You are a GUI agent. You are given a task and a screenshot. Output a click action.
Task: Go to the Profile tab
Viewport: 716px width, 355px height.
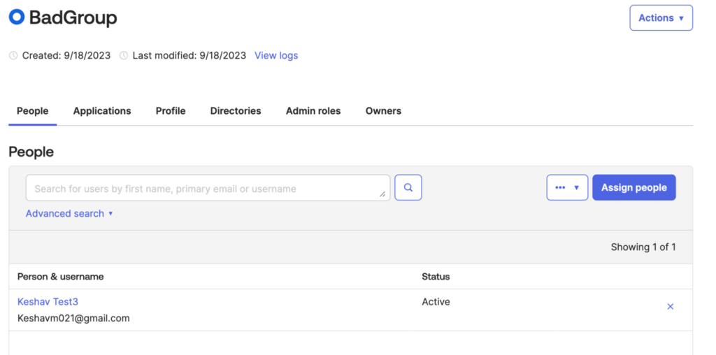point(171,111)
